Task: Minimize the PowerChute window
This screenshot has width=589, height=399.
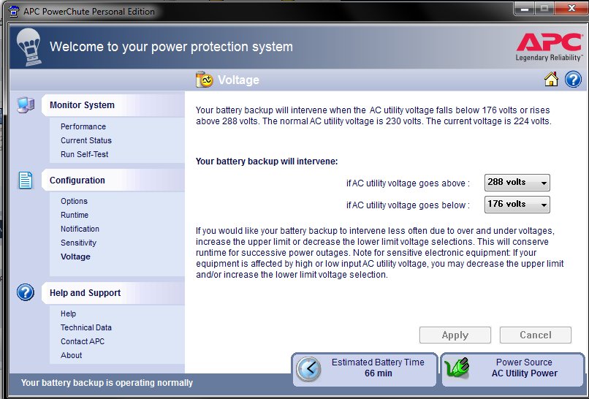Action: click(525, 8)
